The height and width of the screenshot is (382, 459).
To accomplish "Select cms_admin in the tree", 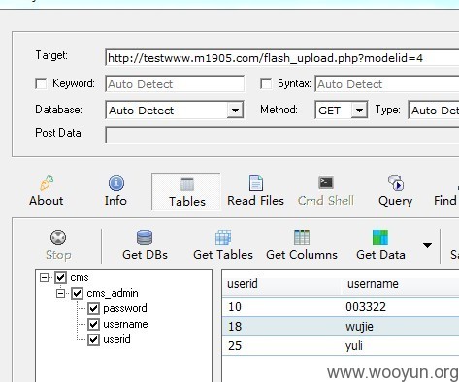I will (x=113, y=293).
